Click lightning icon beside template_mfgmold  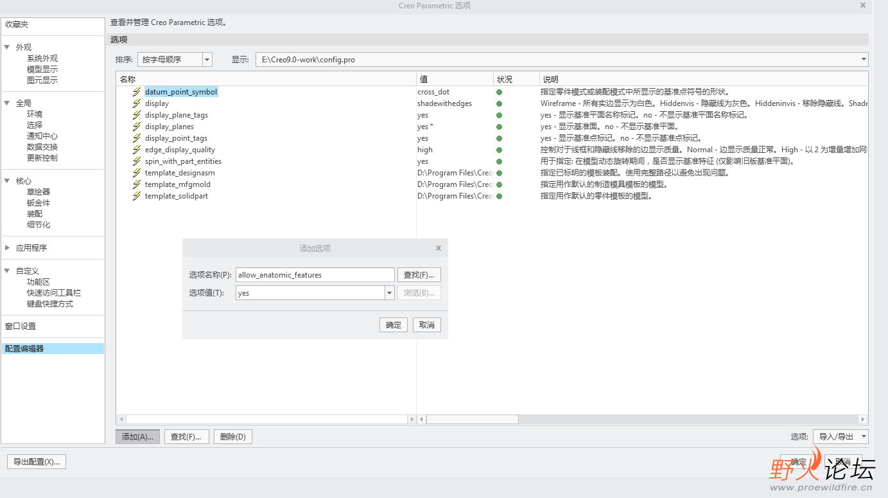pyautogui.click(x=136, y=184)
